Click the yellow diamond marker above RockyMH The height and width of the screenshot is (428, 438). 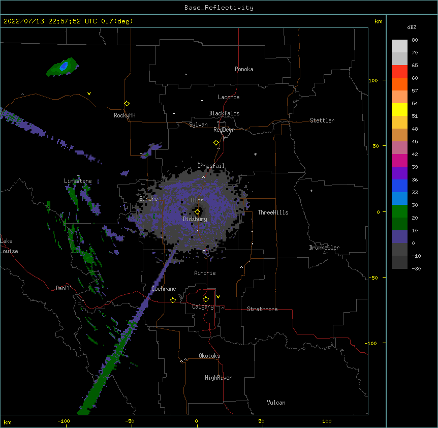[127, 104]
